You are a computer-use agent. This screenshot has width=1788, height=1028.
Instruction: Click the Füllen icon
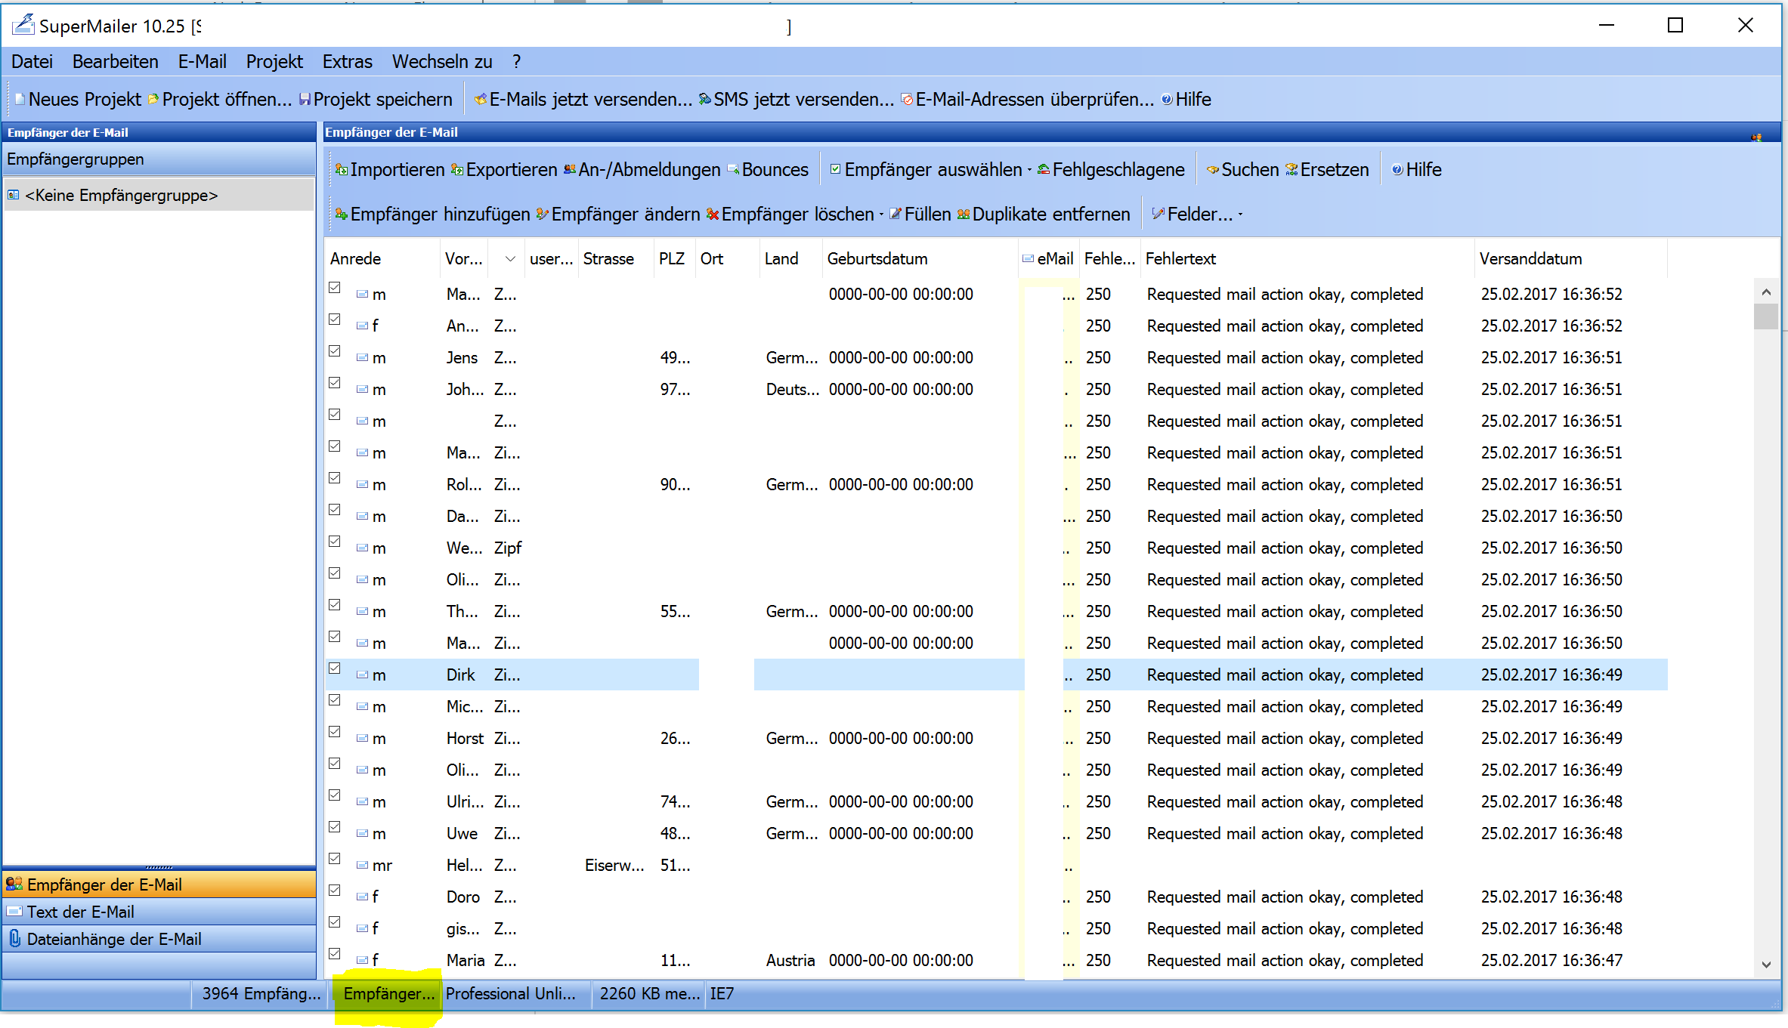point(896,215)
